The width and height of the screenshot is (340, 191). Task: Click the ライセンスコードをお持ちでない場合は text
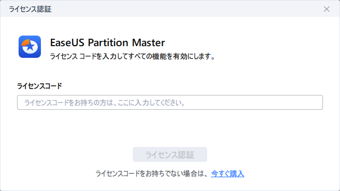(152, 173)
